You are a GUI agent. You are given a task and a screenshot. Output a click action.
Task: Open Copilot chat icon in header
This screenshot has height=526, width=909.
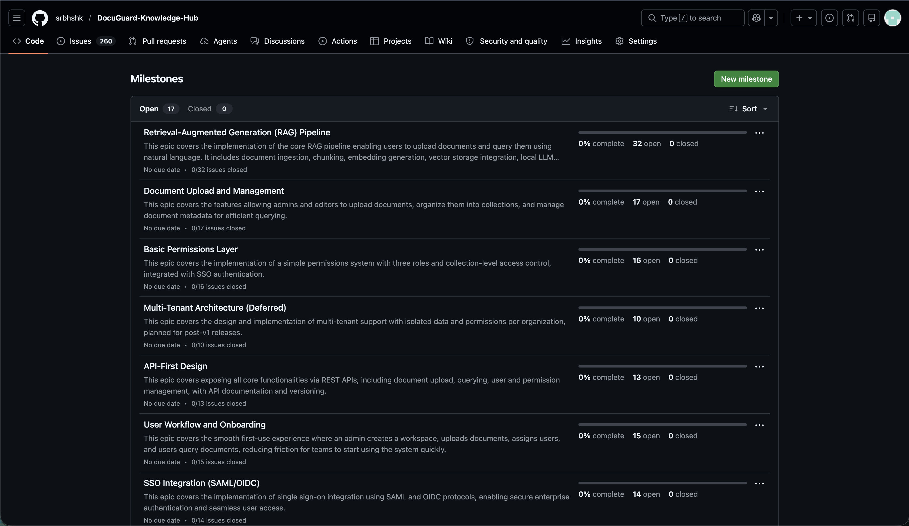[x=756, y=18]
